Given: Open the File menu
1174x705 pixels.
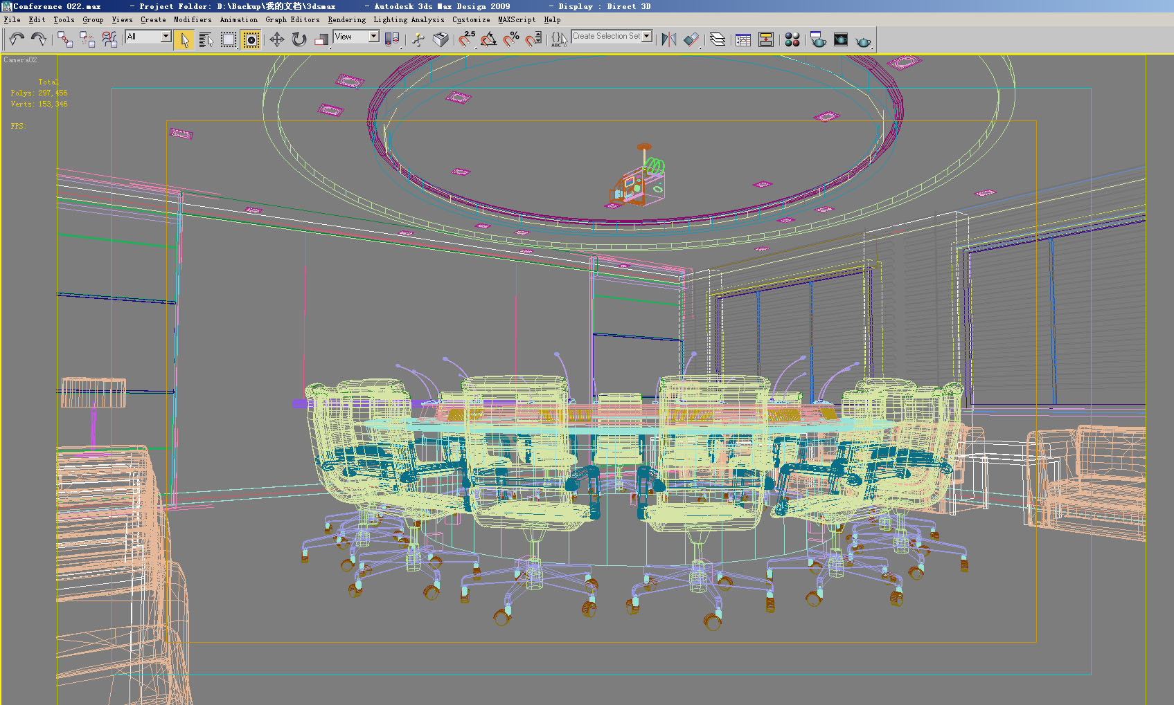Looking at the screenshot, I should (12, 20).
